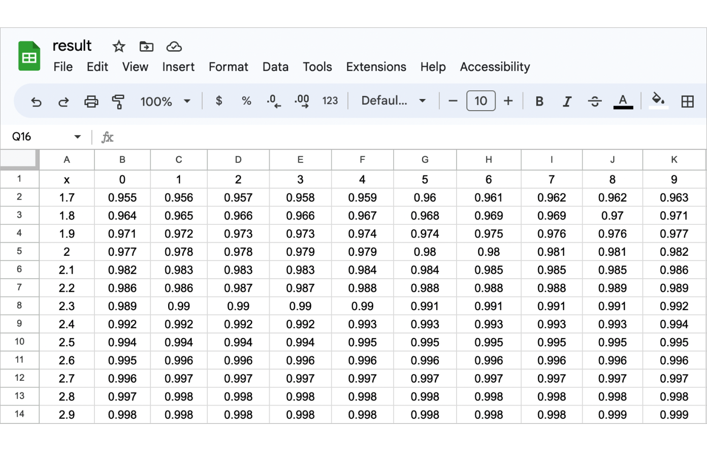Select cell B6 with 0.982

(122, 270)
